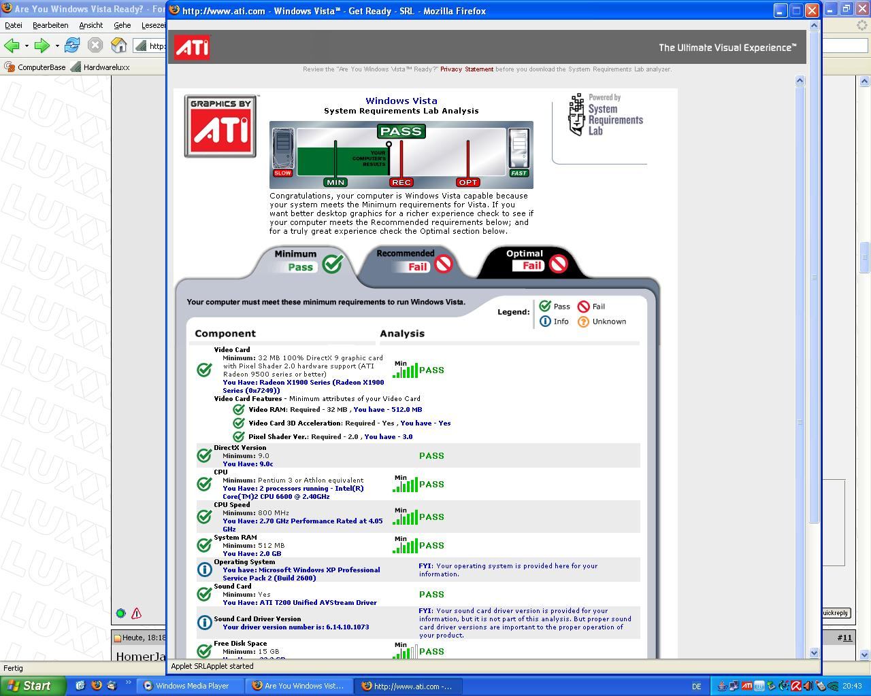This screenshot has width=871, height=696.
Task: Click the Sound Card pass checkmark
Action: click(204, 594)
